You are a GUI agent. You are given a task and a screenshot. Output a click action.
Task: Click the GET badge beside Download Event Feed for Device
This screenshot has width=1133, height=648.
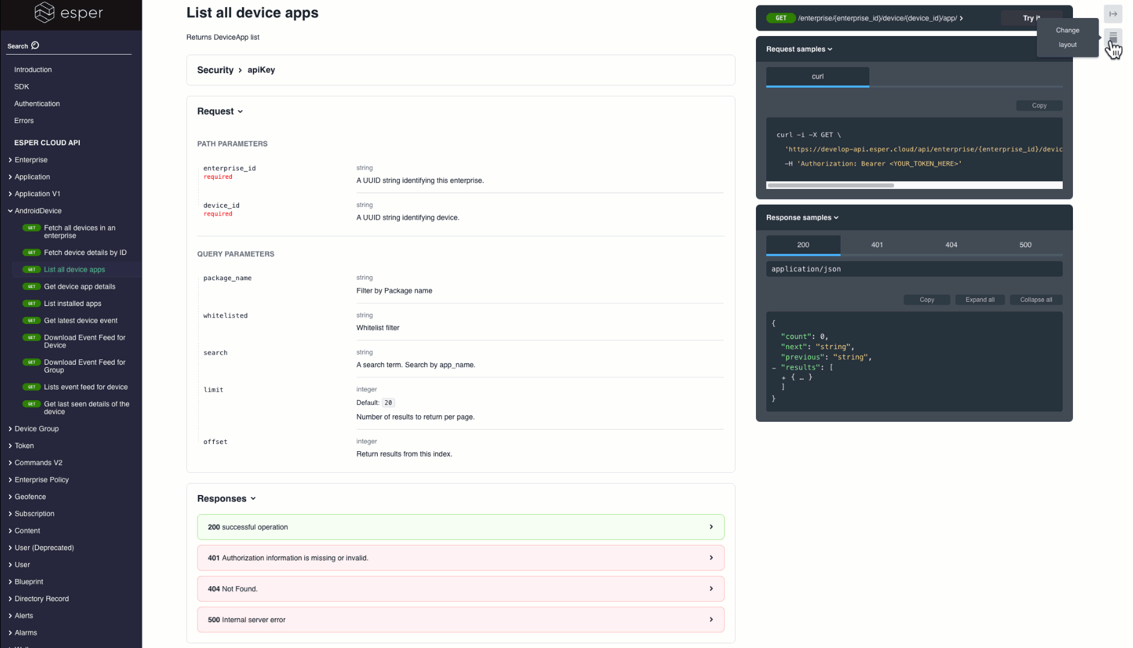tap(31, 338)
